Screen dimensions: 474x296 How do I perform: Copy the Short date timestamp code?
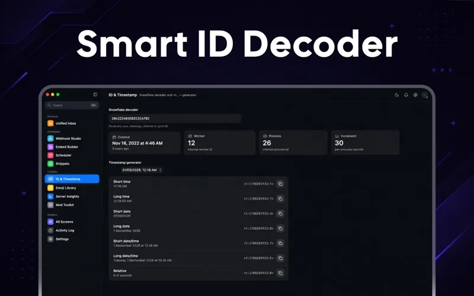280,213
